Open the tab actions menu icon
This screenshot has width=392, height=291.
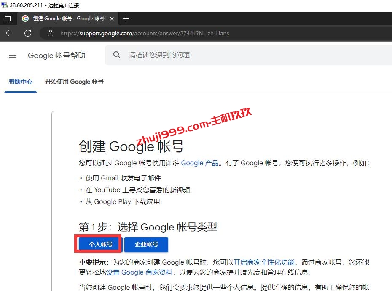tap(8, 19)
